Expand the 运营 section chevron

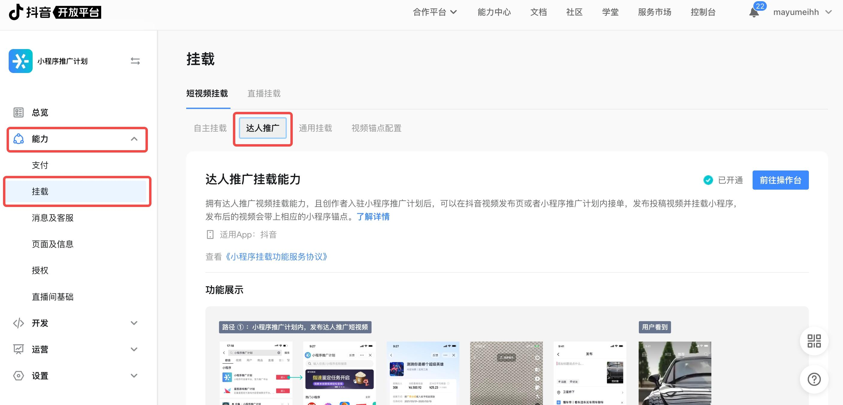(134, 349)
